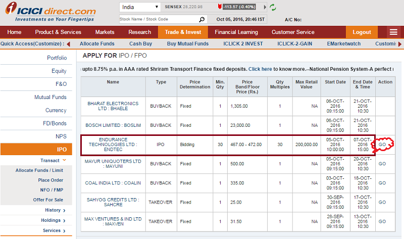Image resolution: width=404 pixels, height=239 pixels.
Task: Click the red down-market indicator icon
Action: pyautogui.click(x=220, y=7)
